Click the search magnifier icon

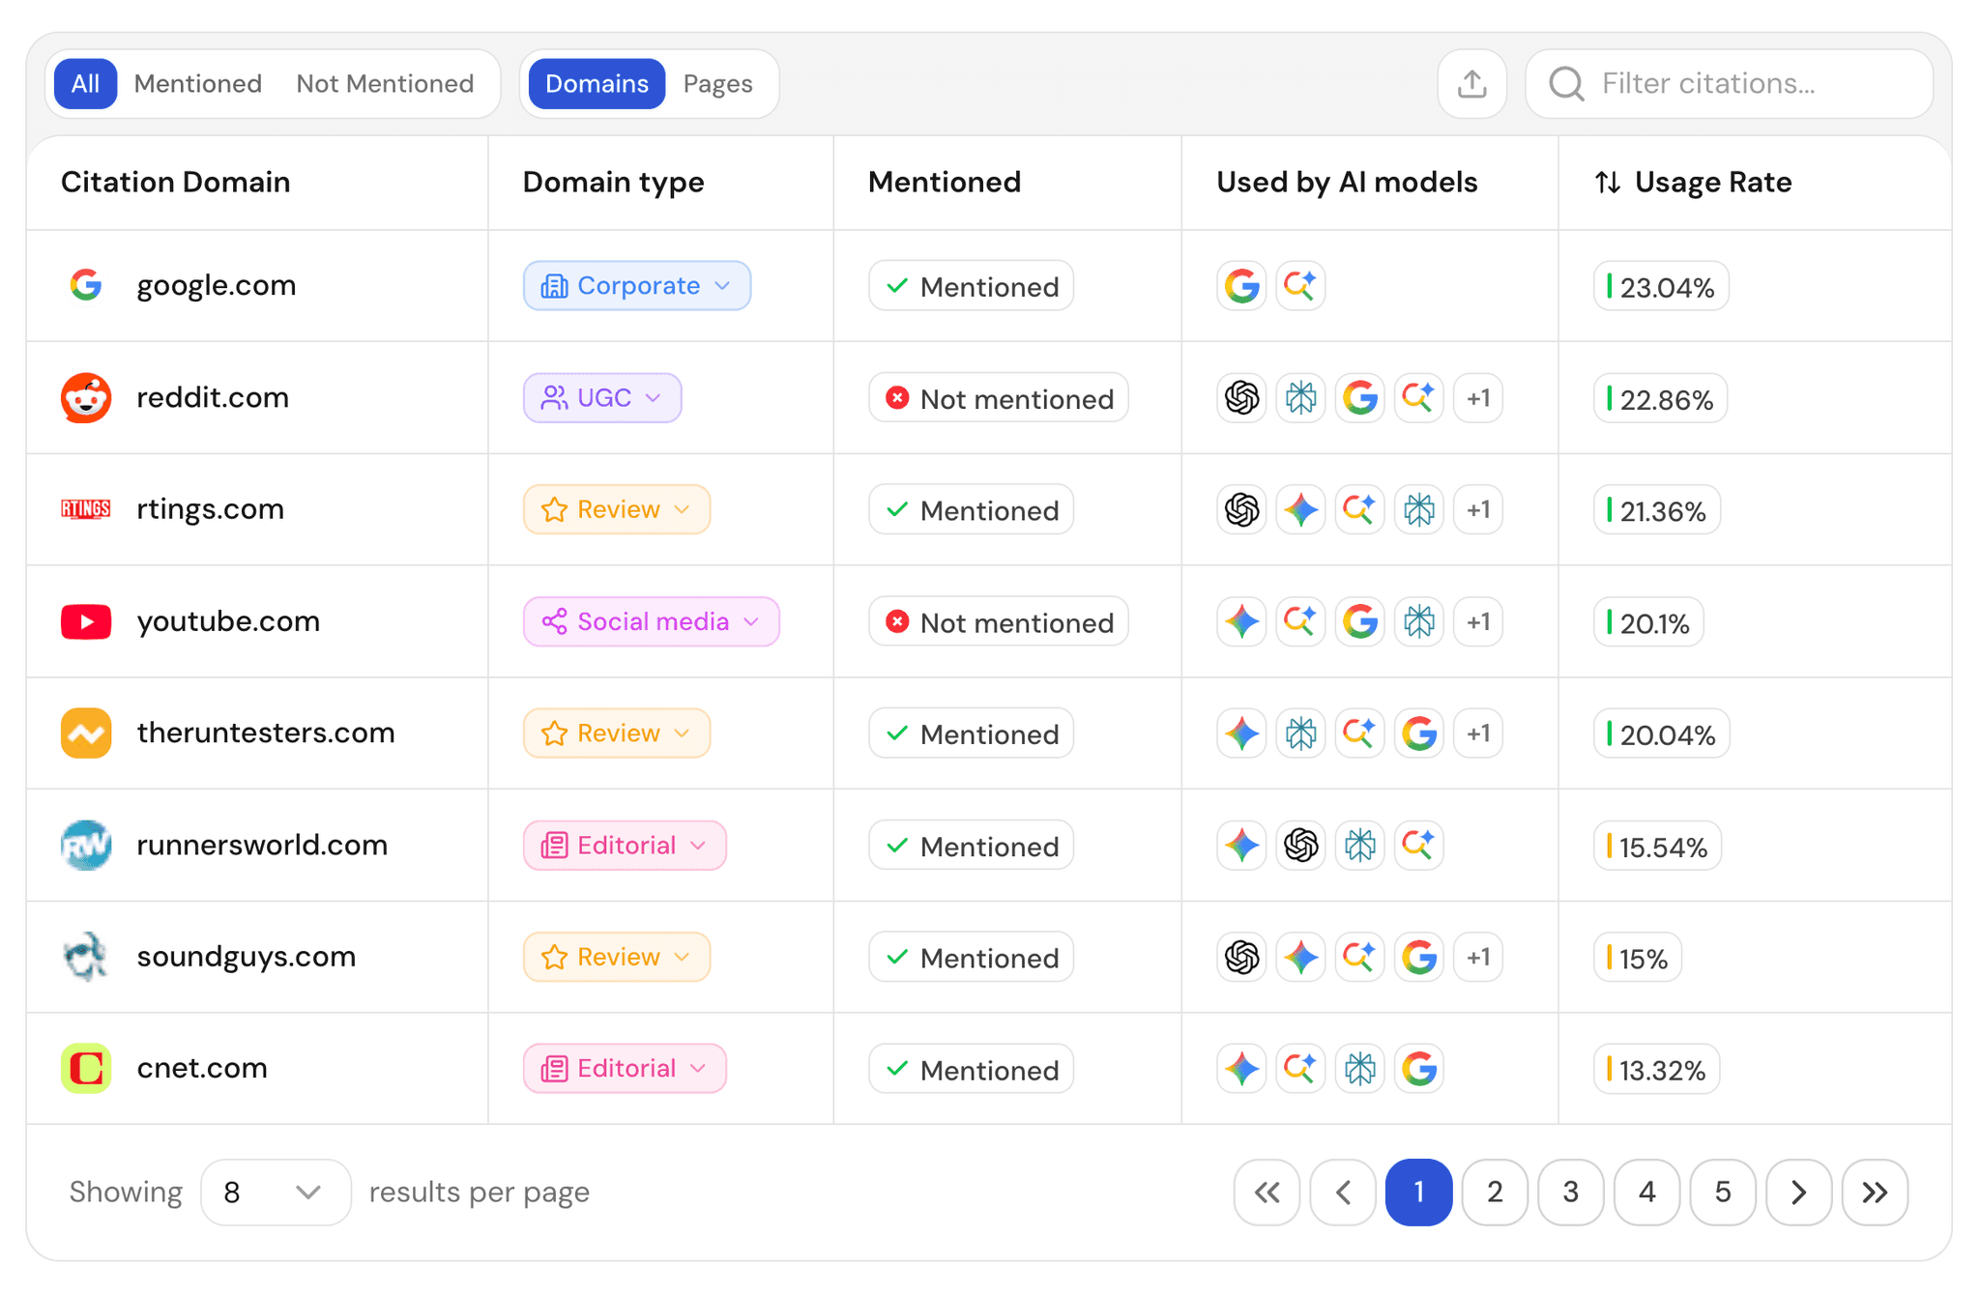point(1566,84)
